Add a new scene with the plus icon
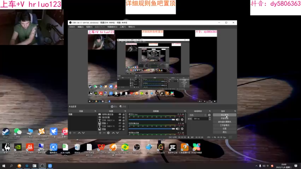 70,133
